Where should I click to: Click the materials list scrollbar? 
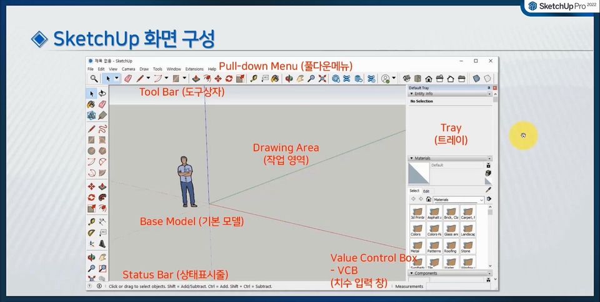click(x=490, y=238)
